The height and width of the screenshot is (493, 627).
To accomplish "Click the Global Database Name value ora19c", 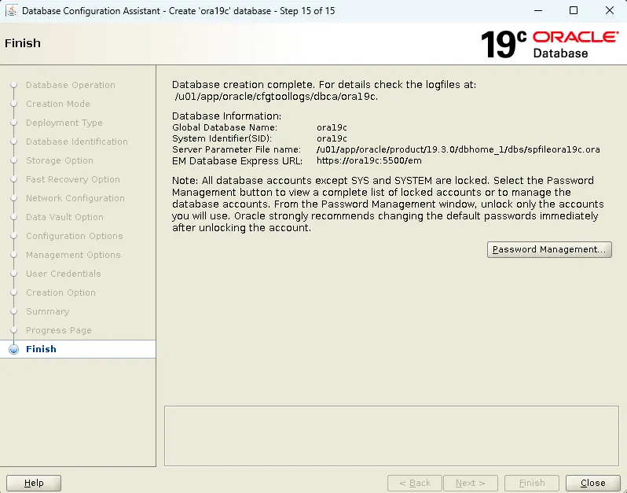I will point(332,127).
